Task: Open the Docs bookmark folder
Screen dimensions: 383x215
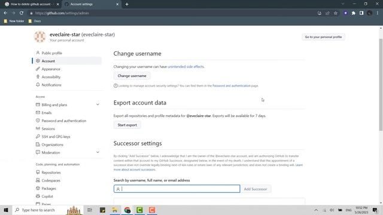Action: (x=35, y=21)
